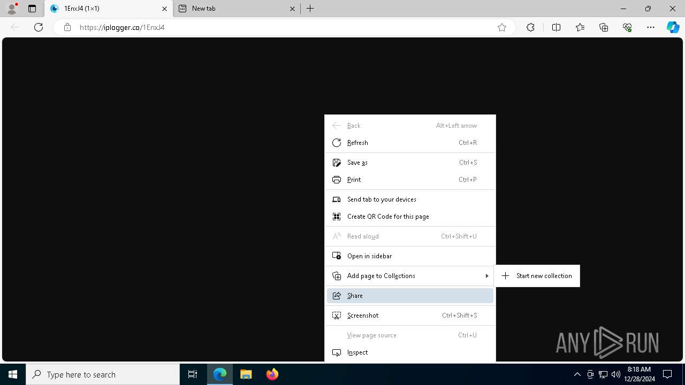Open the Collections toolbar icon
Image resolution: width=685 pixels, height=385 pixels.
point(604,27)
